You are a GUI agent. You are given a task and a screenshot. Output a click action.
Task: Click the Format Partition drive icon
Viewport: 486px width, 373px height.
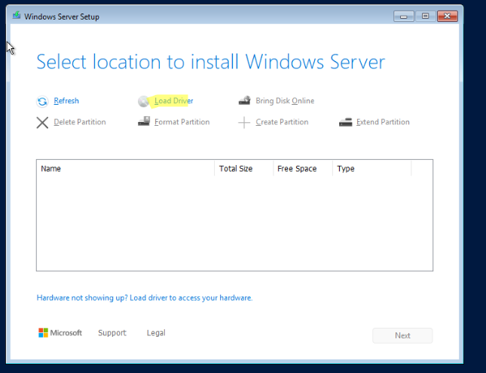point(144,122)
